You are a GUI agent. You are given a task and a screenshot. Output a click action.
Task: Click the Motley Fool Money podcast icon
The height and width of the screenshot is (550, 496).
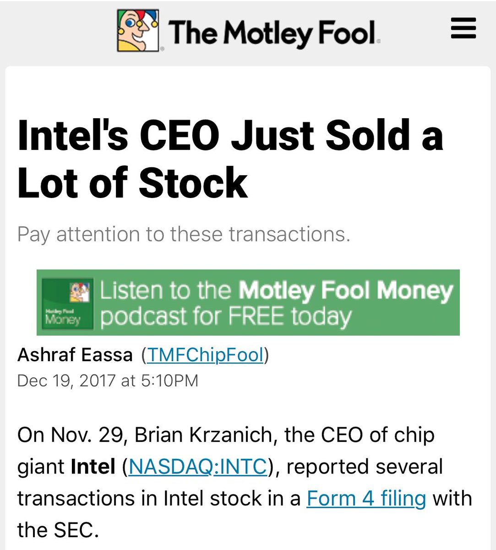66,303
